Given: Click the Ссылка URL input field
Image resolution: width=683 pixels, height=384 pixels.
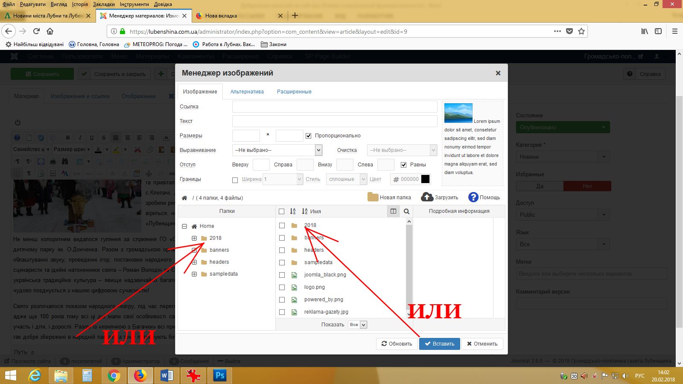Looking at the screenshot, I should 335,107.
